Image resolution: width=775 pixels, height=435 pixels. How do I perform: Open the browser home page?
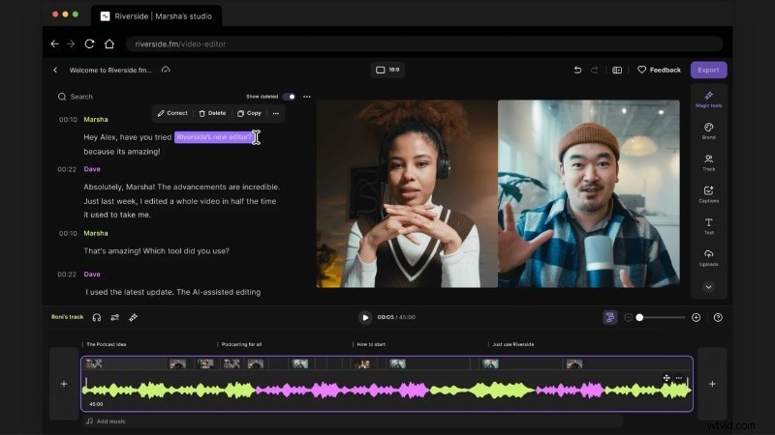click(x=109, y=43)
